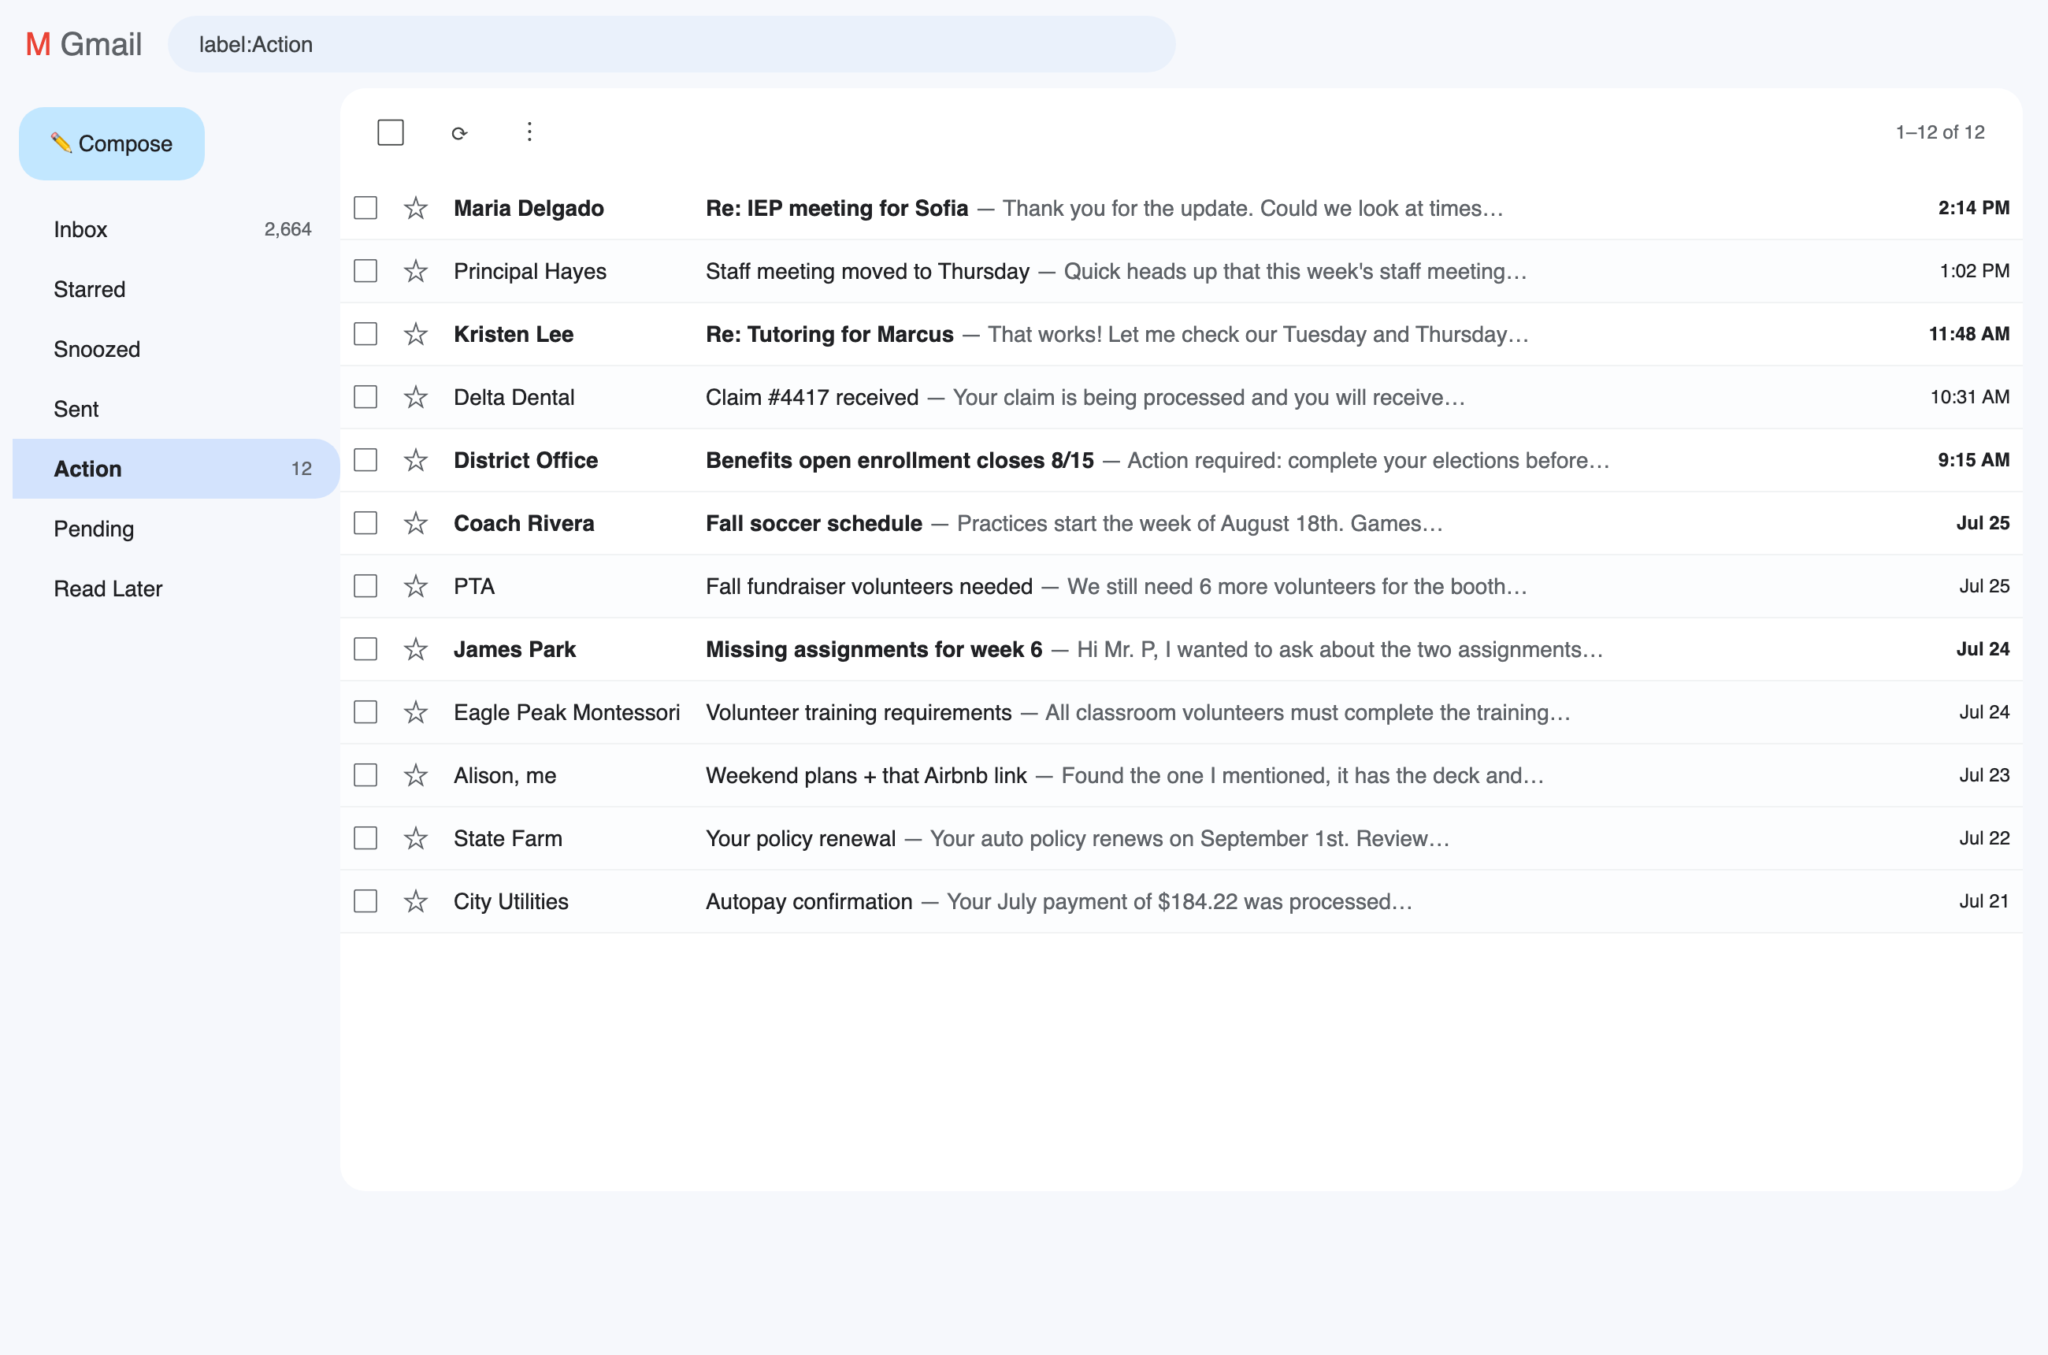The image size is (2048, 1355).
Task: Star the PTA fundraiser email
Action: [x=416, y=587]
